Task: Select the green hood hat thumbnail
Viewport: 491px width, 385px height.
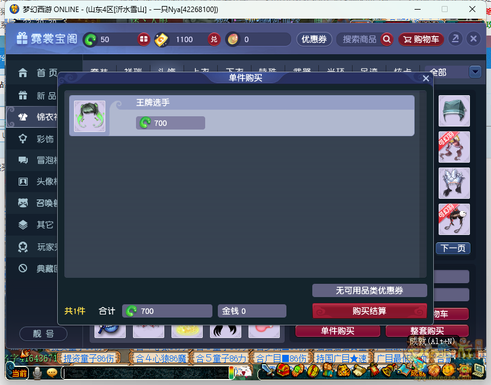Action: click(x=454, y=111)
